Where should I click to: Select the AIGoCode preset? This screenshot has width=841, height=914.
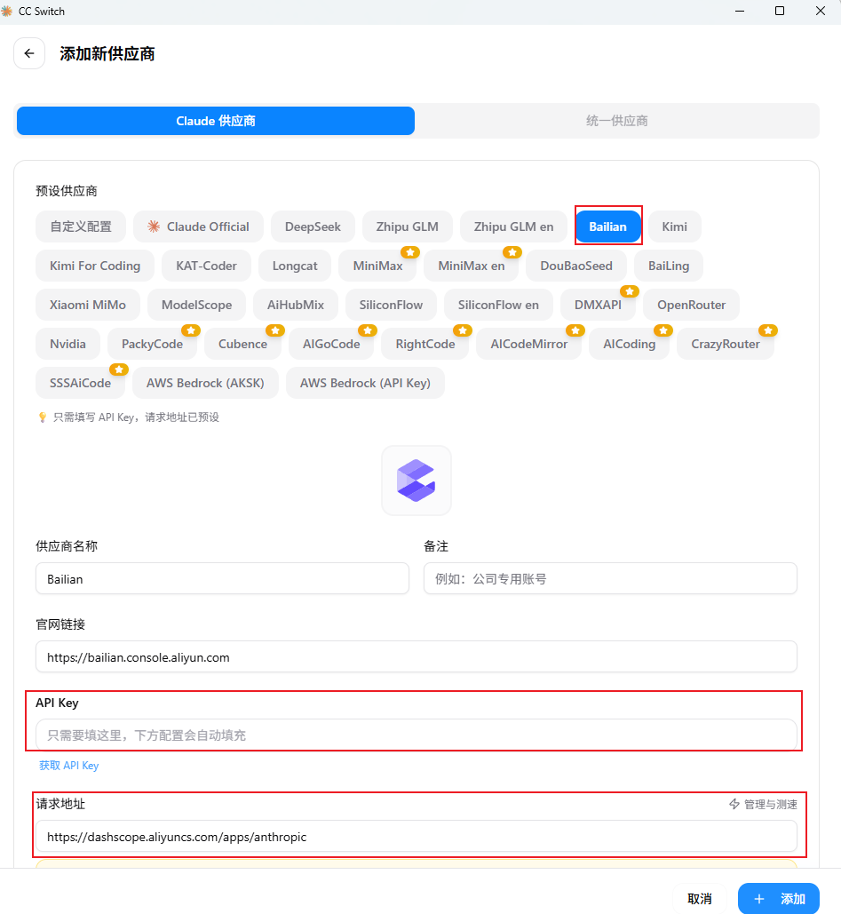pos(331,344)
